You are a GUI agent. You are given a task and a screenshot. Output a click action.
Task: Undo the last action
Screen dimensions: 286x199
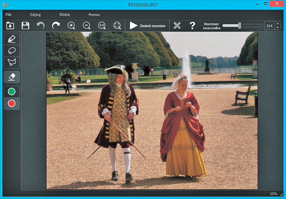pyautogui.click(x=41, y=26)
